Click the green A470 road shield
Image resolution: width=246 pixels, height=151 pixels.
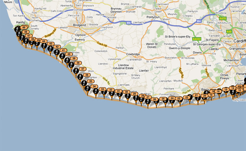tap(223, 18)
